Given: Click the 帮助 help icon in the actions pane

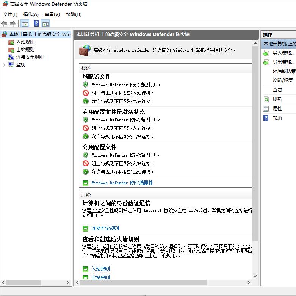Looking at the screenshot, I should pyautogui.click(x=266, y=118).
